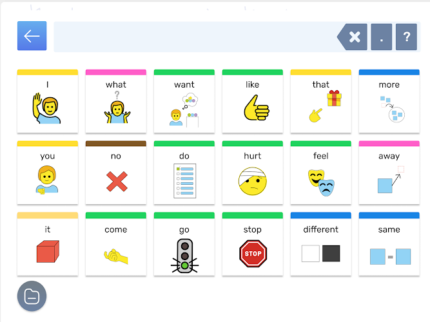430x322 pixels.
Task: Tap the "no" red X tile
Action: (116, 173)
